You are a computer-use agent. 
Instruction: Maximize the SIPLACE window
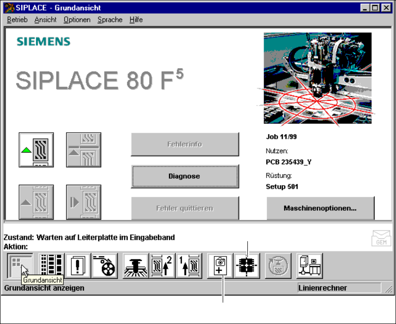click(375, 8)
